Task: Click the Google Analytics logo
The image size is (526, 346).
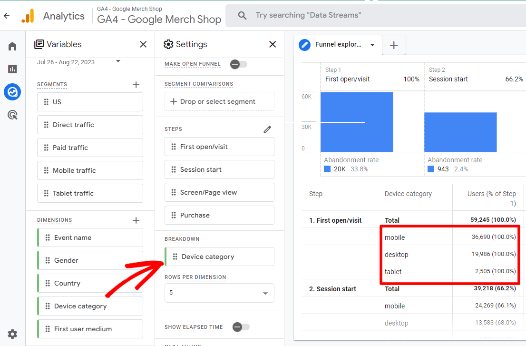Action: coord(28,15)
